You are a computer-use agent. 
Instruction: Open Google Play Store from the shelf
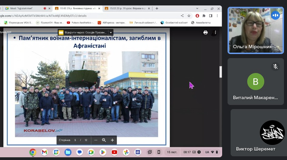point(103,152)
